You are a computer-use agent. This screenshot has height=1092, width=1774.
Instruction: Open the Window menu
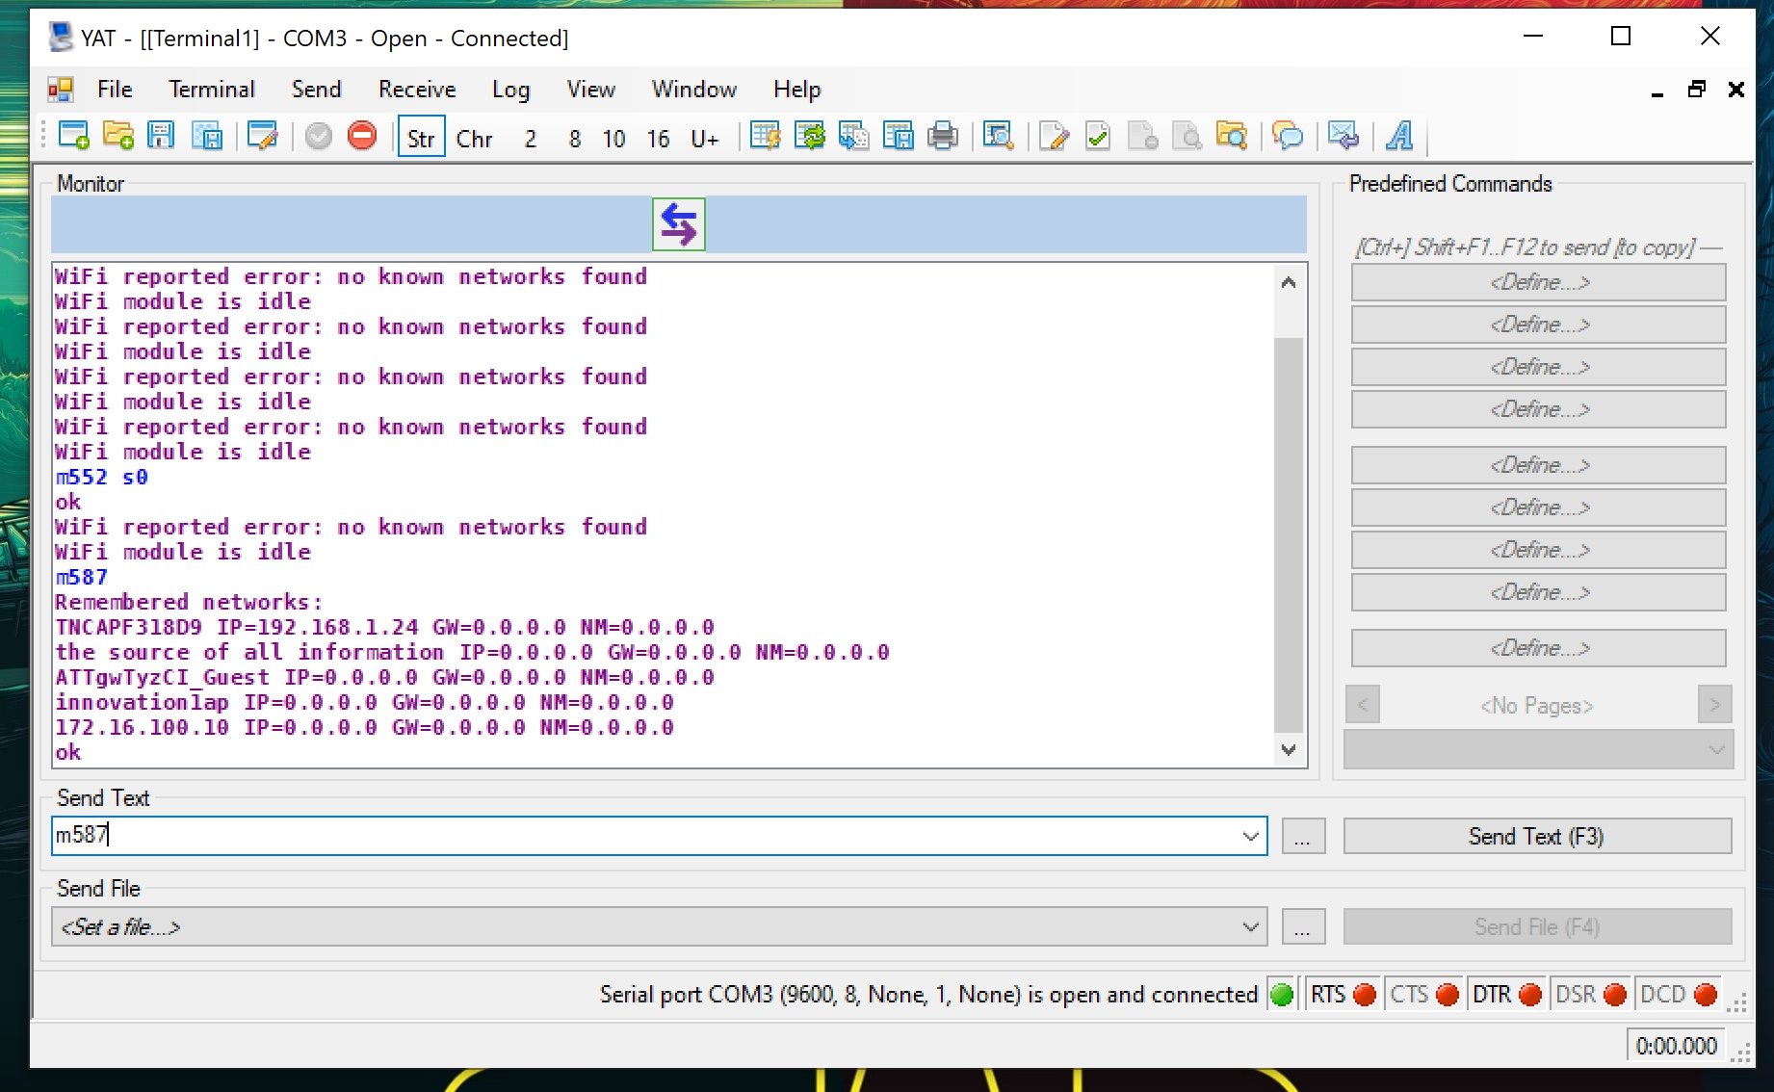[694, 90]
